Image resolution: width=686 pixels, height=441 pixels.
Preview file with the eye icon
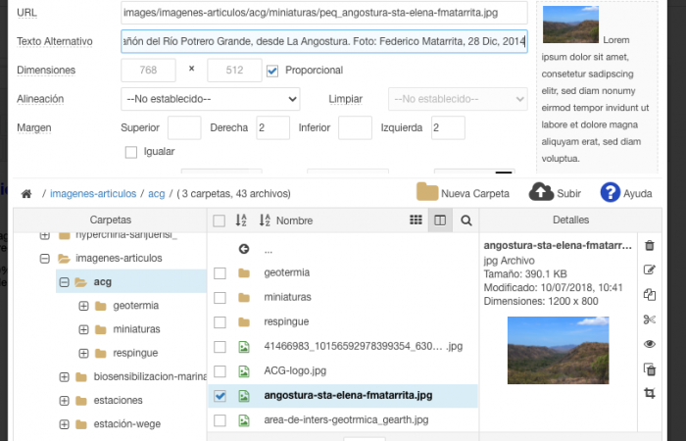[x=649, y=344]
